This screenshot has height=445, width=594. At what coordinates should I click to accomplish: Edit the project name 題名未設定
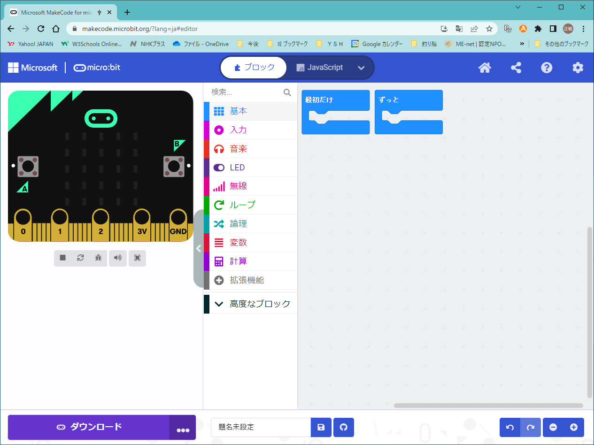[x=261, y=427]
